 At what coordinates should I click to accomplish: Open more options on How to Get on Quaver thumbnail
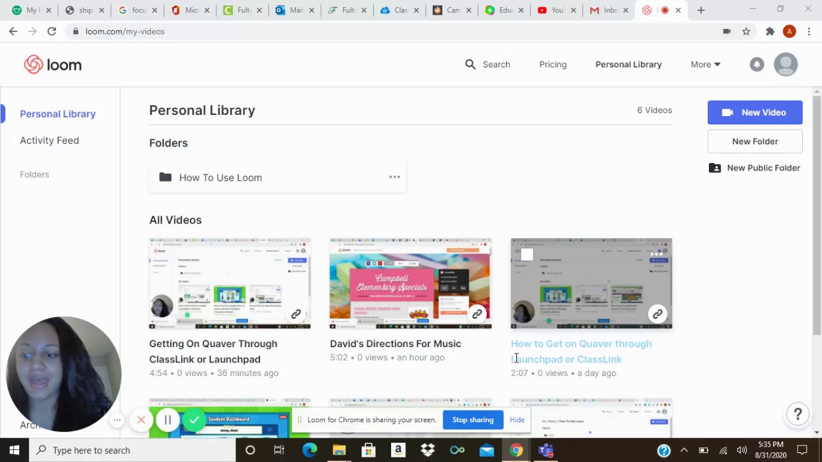[x=656, y=254]
